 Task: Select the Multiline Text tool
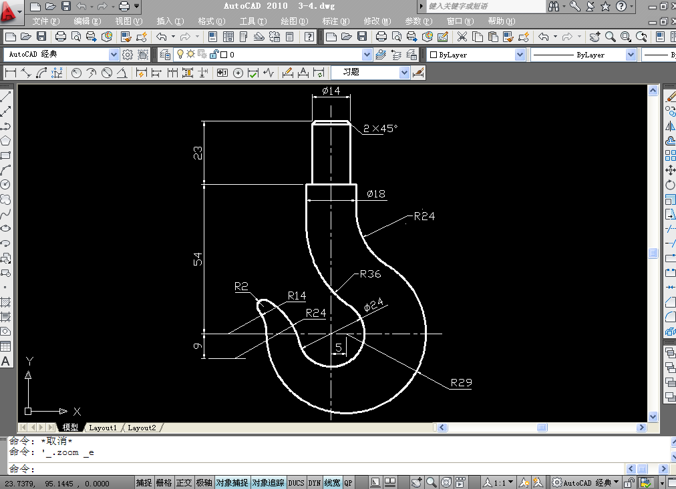5,361
